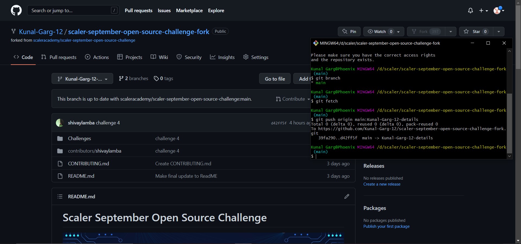The image size is (521, 244).
Task: Pin this repository
Action: tap(349, 32)
